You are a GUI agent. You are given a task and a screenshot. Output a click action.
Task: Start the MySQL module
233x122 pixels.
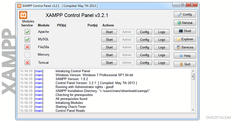109,40
